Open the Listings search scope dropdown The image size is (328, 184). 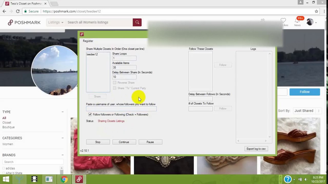56,22
